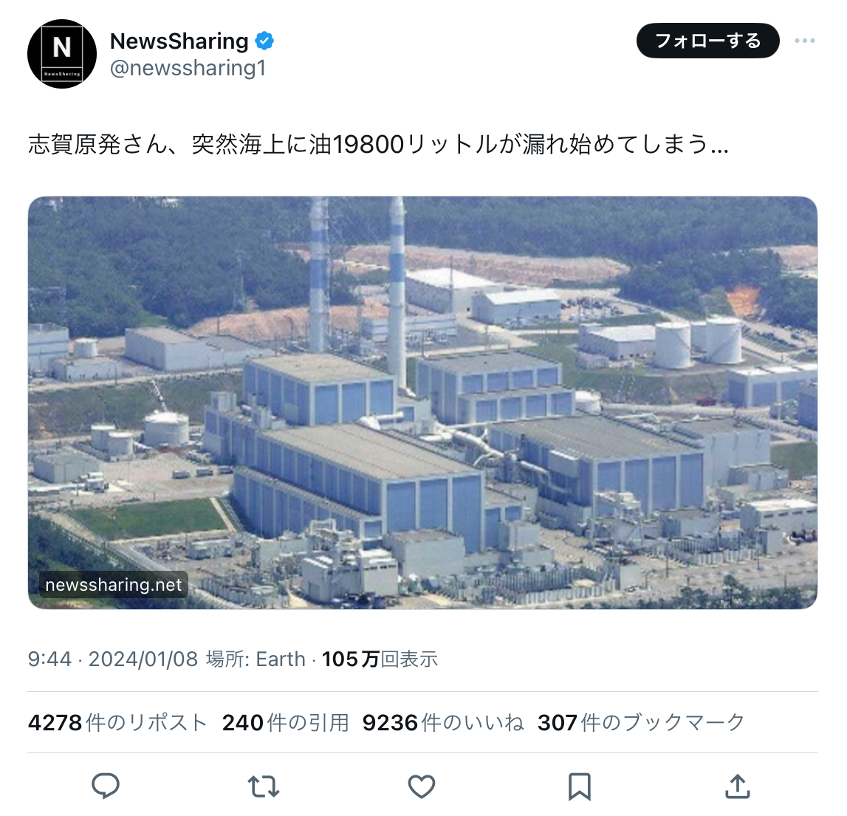Open the NewsSharing display name

pos(179,41)
